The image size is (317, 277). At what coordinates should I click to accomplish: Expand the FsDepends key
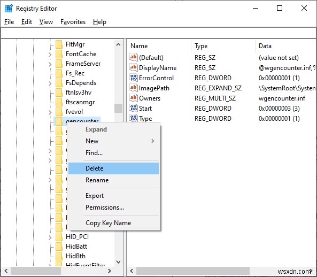coord(50,83)
